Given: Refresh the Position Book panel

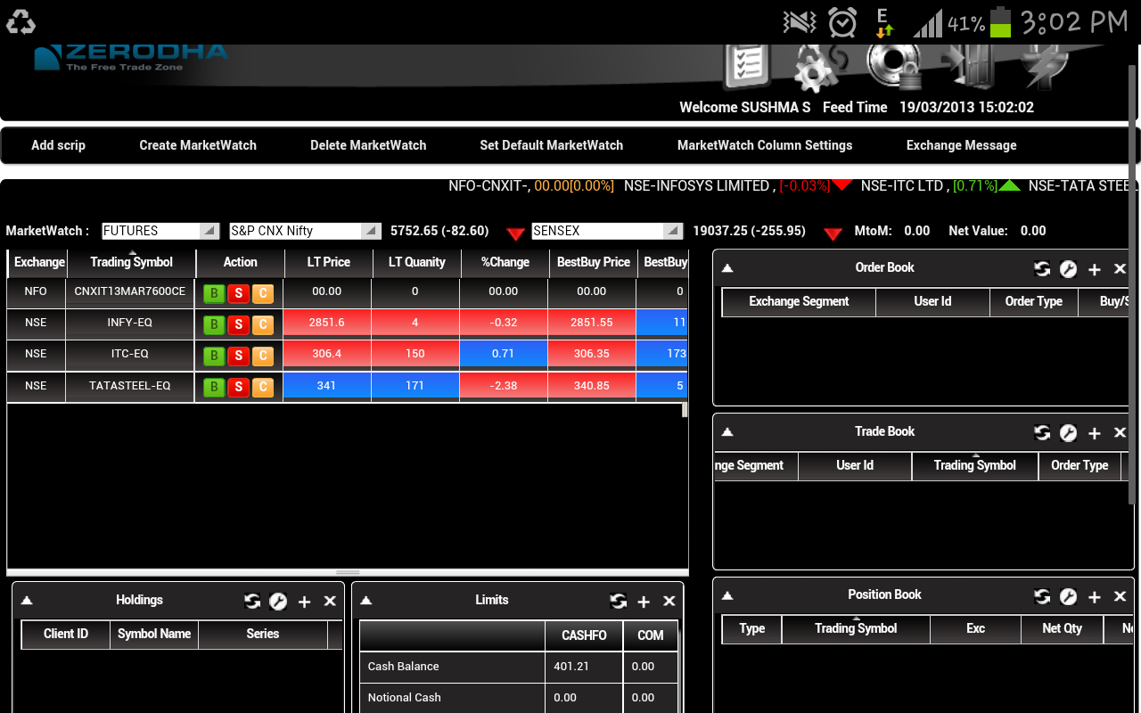Looking at the screenshot, I should click(1042, 596).
